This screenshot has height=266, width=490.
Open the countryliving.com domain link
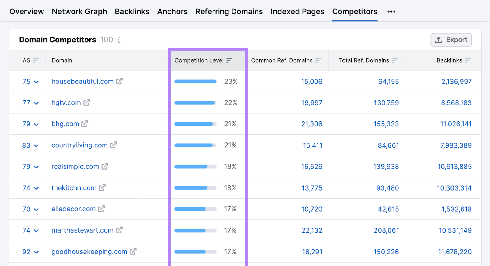tap(80, 145)
